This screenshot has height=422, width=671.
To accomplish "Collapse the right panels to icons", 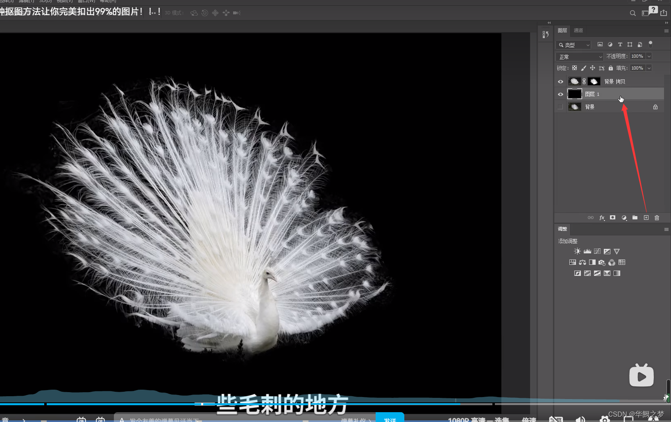I will pos(666,23).
